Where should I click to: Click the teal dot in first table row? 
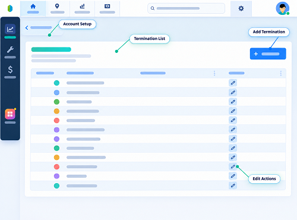[56, 83]
